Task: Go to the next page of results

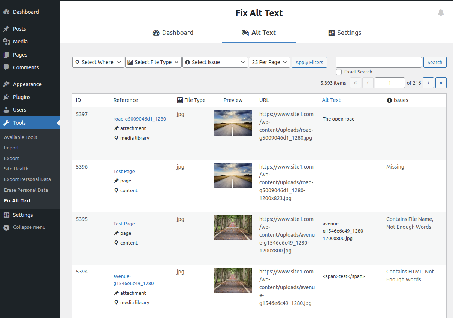Action: point(428,83)
